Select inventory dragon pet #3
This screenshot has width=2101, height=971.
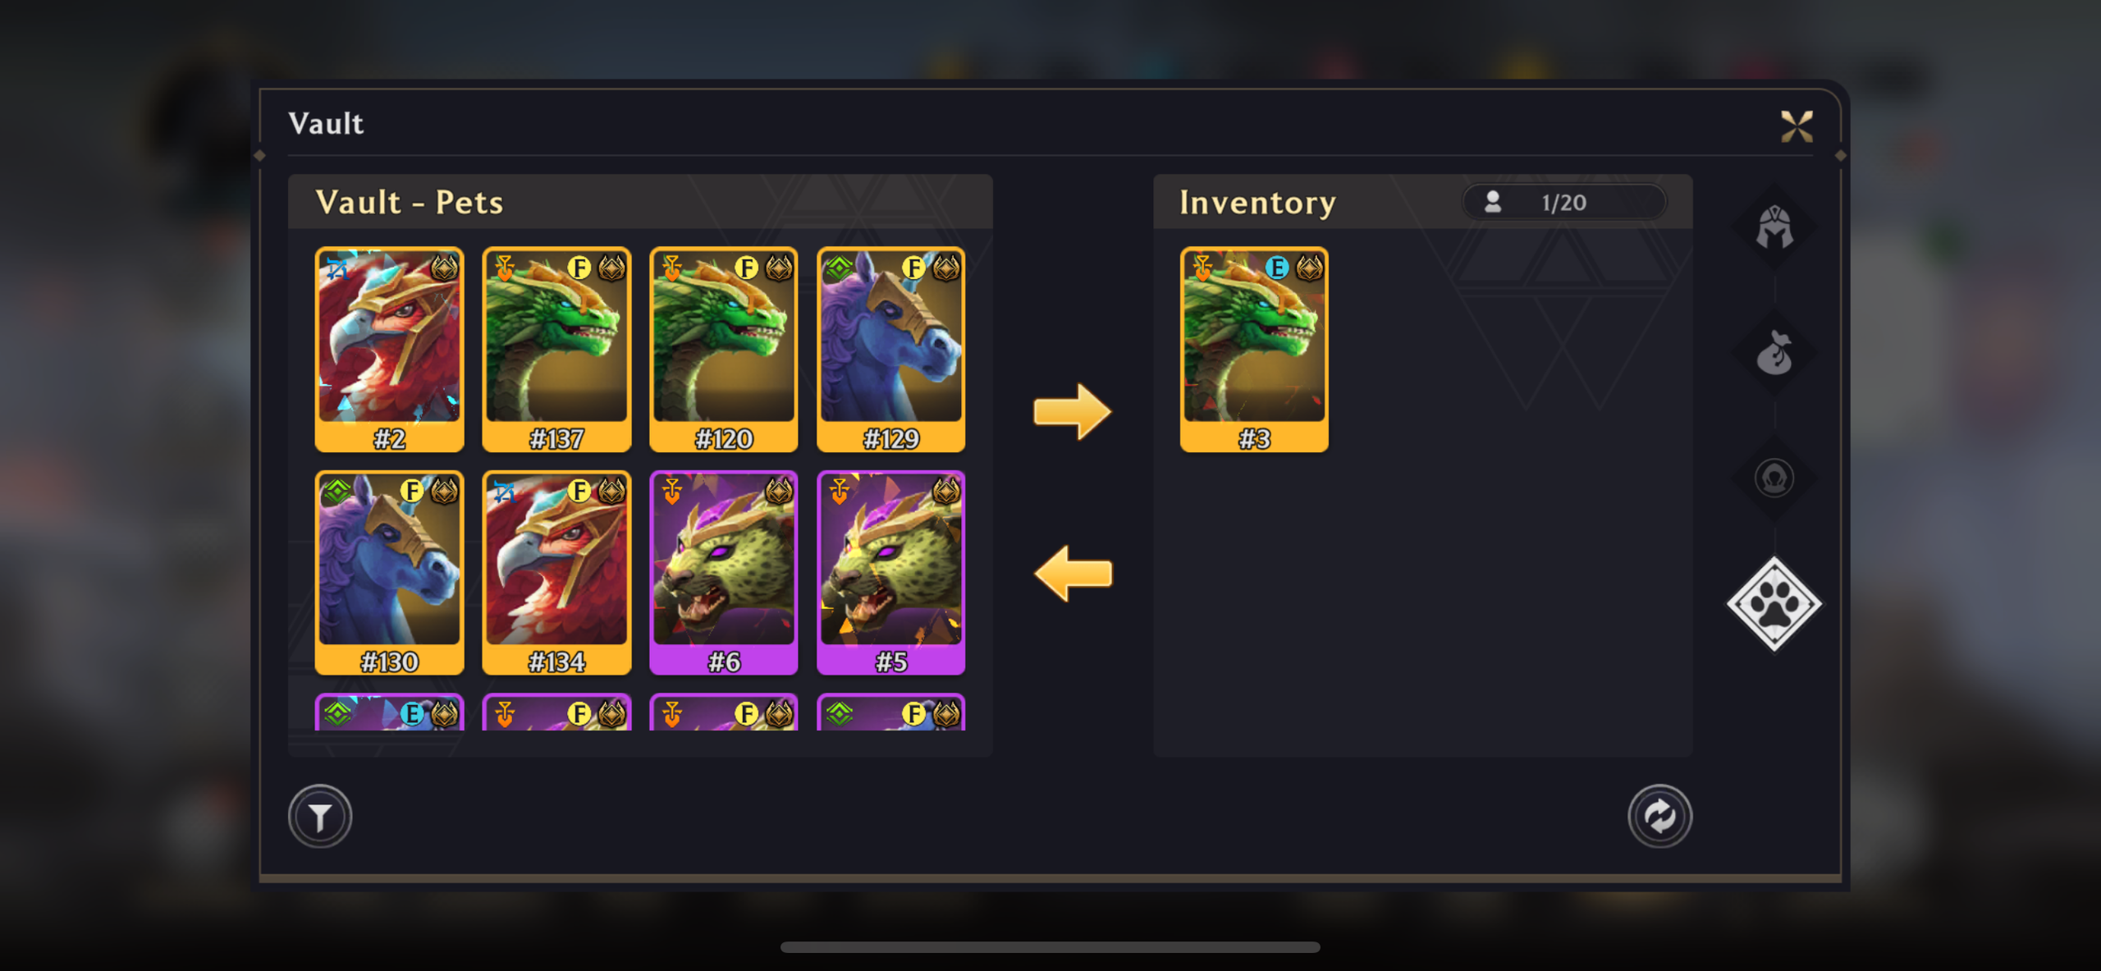pyautogui.click(x=1254, y=350)
